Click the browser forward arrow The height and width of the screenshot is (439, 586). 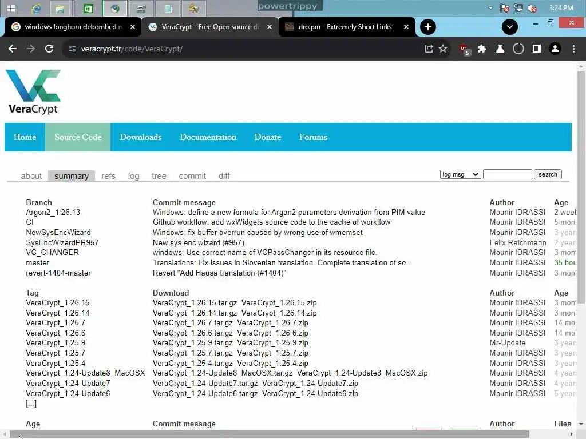pos(31,49)
